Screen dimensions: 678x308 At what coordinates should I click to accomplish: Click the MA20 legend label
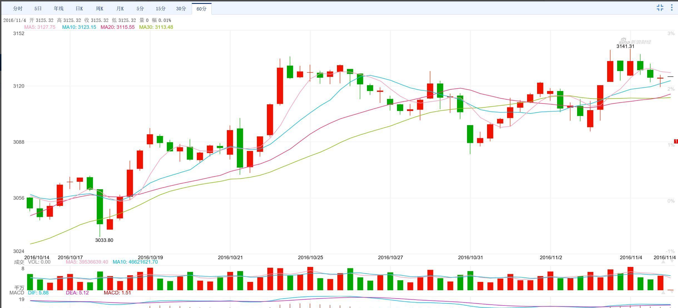[117, 27]
